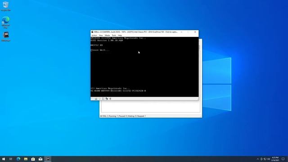
Task: Open the Action Center notifications icon
Action: click(x=283, y=159)
